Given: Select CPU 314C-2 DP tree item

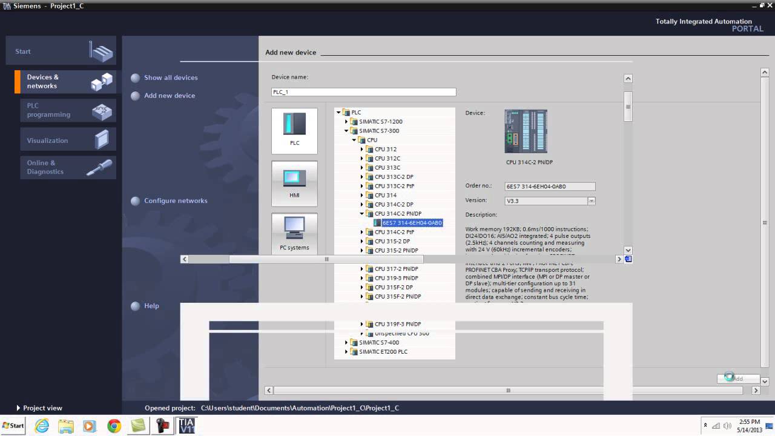Looking at the screenshot, I should [394, 205].
